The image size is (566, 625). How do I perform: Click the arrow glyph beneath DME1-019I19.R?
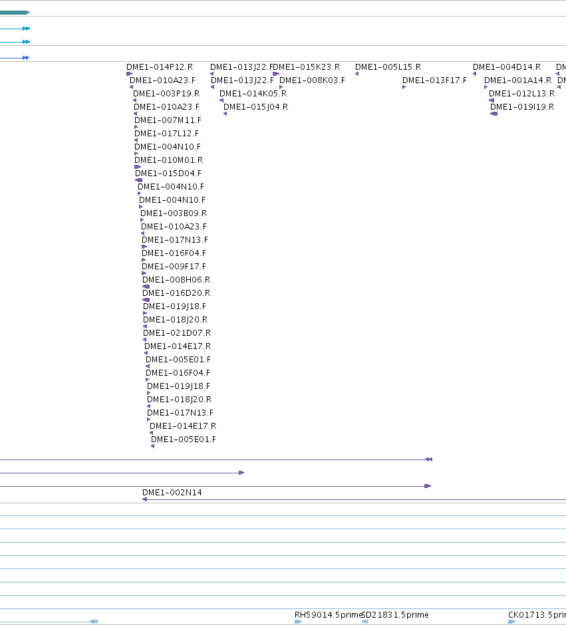(494, 114)
